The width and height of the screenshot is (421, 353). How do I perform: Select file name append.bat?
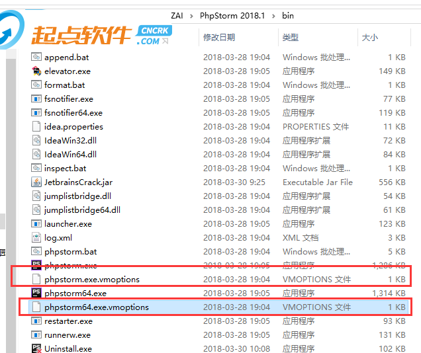pyautogui.click(x=67, y=58)
